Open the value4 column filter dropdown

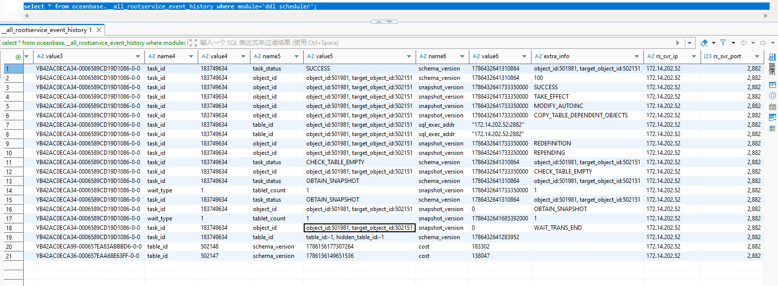point(243,57)
